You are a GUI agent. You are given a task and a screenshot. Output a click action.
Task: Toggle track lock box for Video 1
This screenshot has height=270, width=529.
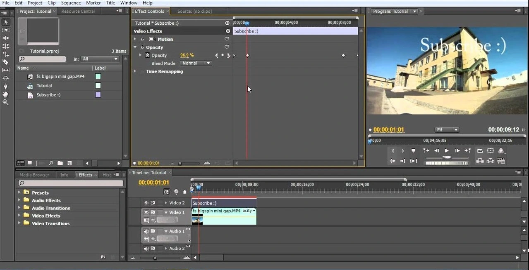[160, 212]
